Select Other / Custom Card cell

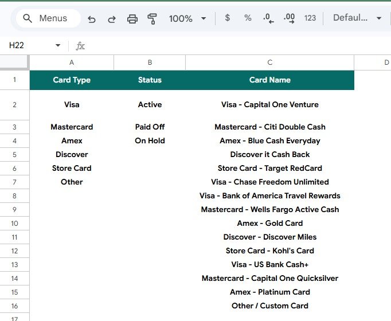[x=270, y=306]
